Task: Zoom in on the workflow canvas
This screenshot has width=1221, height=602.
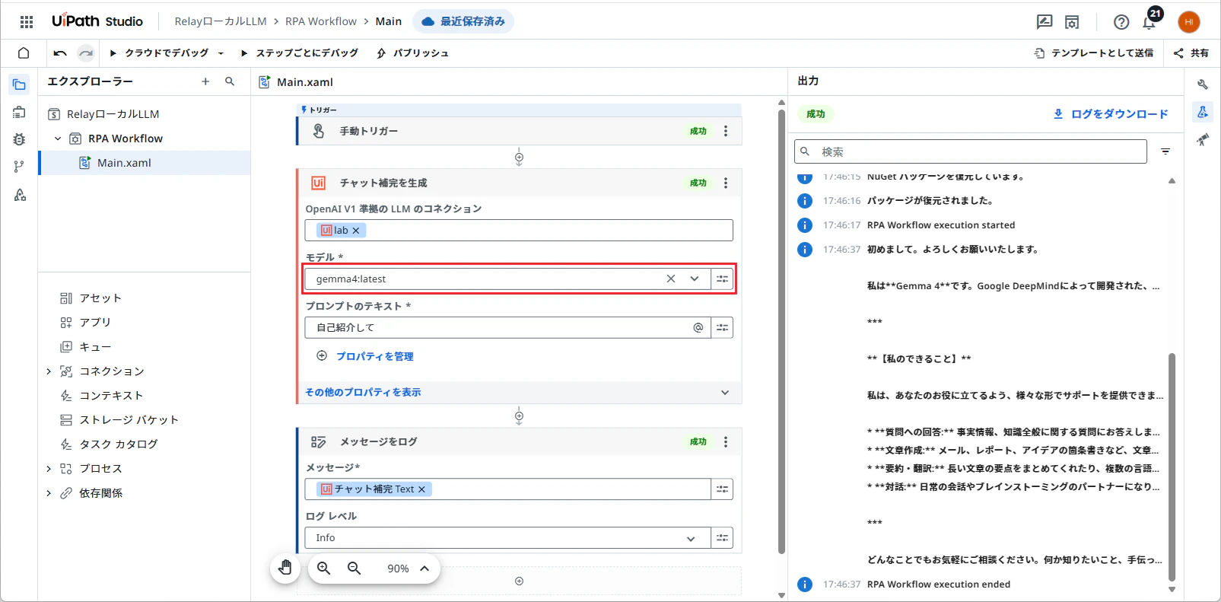Action: click(324, 569)
